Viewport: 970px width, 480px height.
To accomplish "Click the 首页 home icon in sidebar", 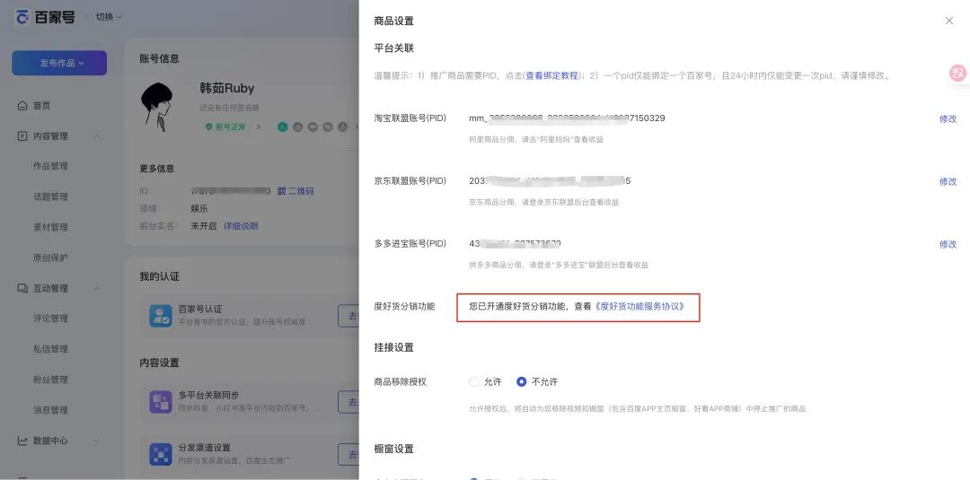I will [x=22, y=106].
